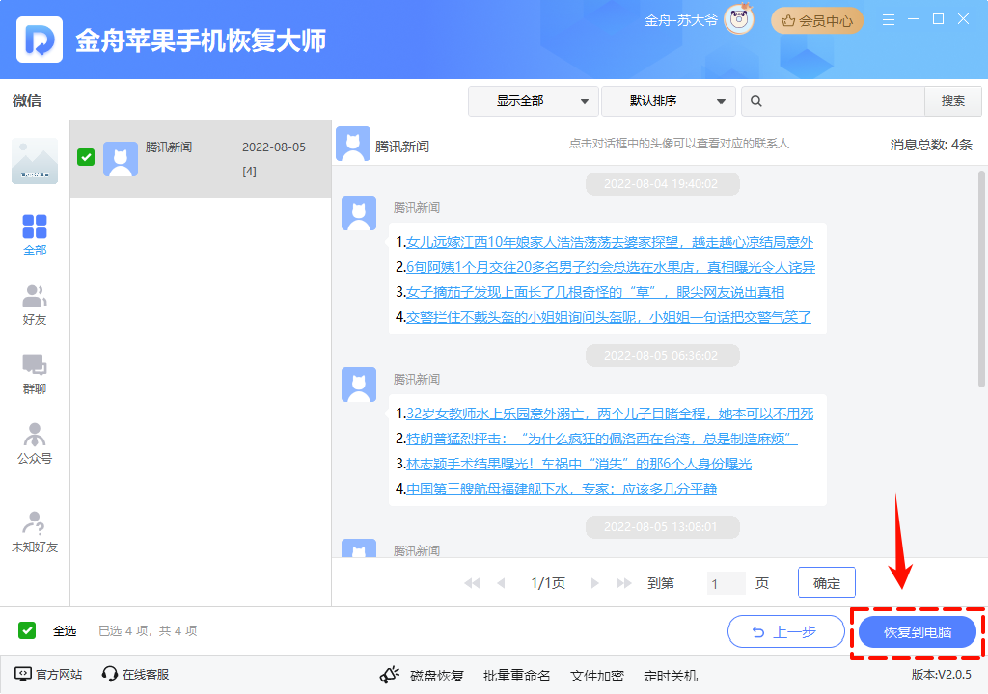Open link about 交警拦住不戴头盔的小姐姐
Image resolution: width=988 pixels, height=694 pixels.
click(x=609, y=317)
